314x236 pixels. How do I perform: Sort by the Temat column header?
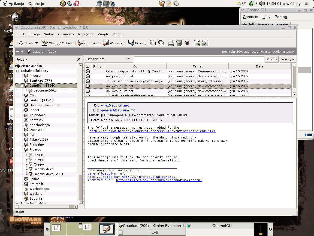tap(197, 66)
